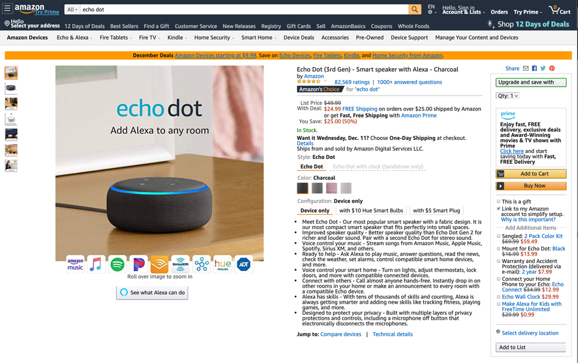Check the This is a gift box
Viewport: 578px width, 363px height.
[498, 201]
